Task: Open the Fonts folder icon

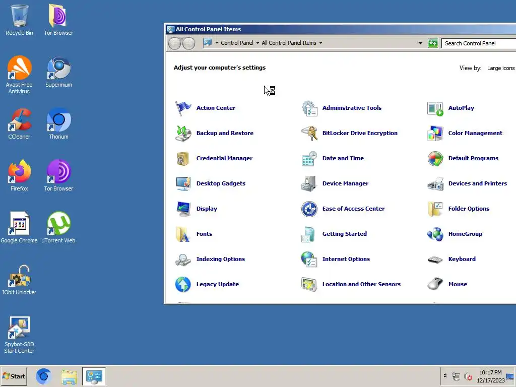Action: pos(183,234)
